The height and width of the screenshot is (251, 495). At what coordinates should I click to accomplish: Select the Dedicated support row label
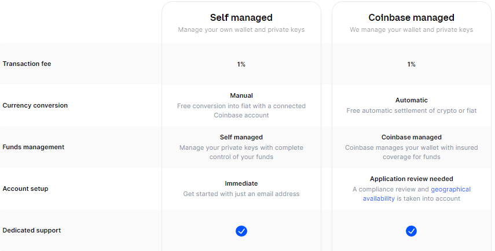[x=31, y=230]
